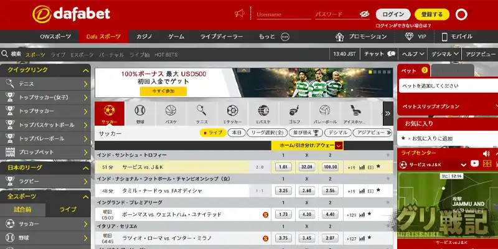
Task: Click the Dafabet logo
Action: [x=71, y=14]
